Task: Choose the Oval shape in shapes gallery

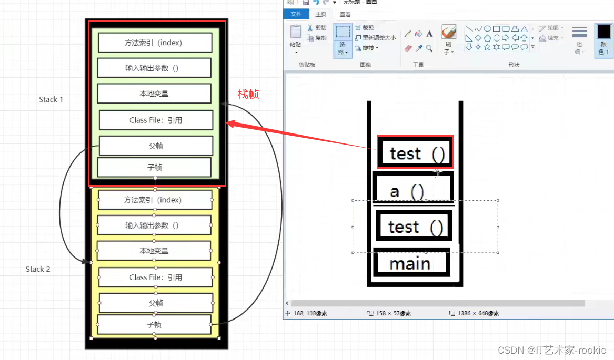Action: click(x=488, y=28)
